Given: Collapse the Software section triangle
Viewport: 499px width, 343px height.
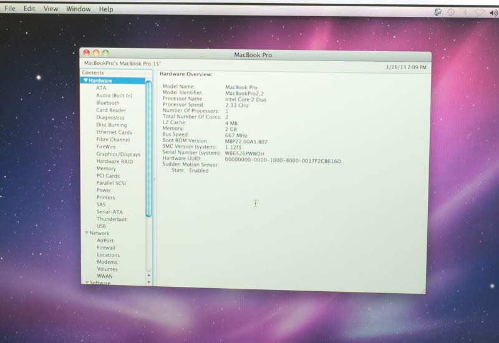Looking at the screenshot, I should (87, 283).
